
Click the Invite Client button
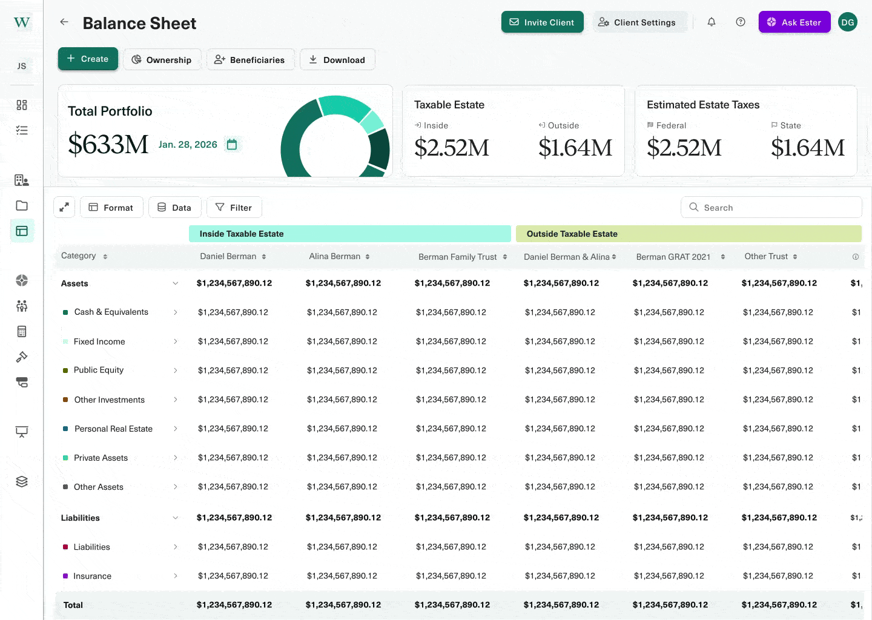pos(542,22)
